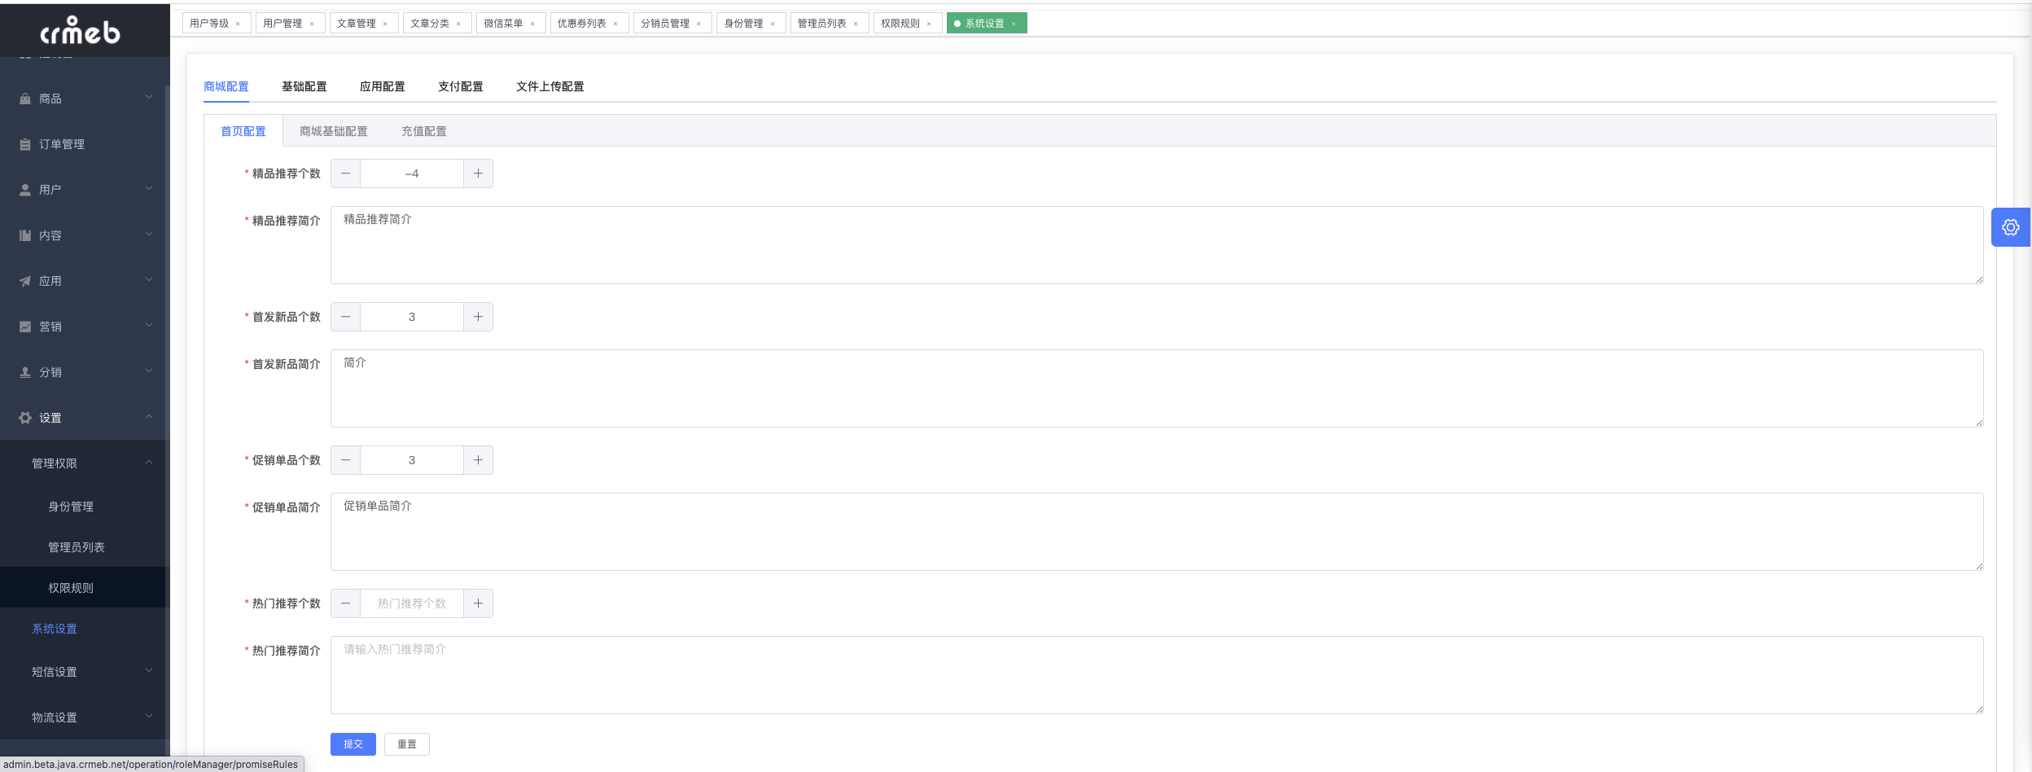
Task: Expand the 物流设置 submenu chevron
Action: (149, 716)
